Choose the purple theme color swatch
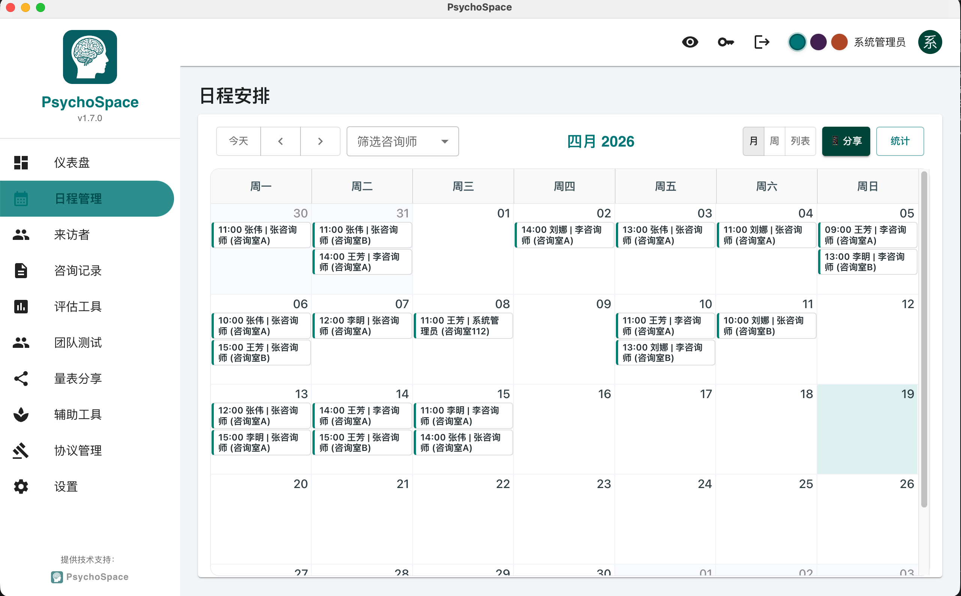 (818, 42)
